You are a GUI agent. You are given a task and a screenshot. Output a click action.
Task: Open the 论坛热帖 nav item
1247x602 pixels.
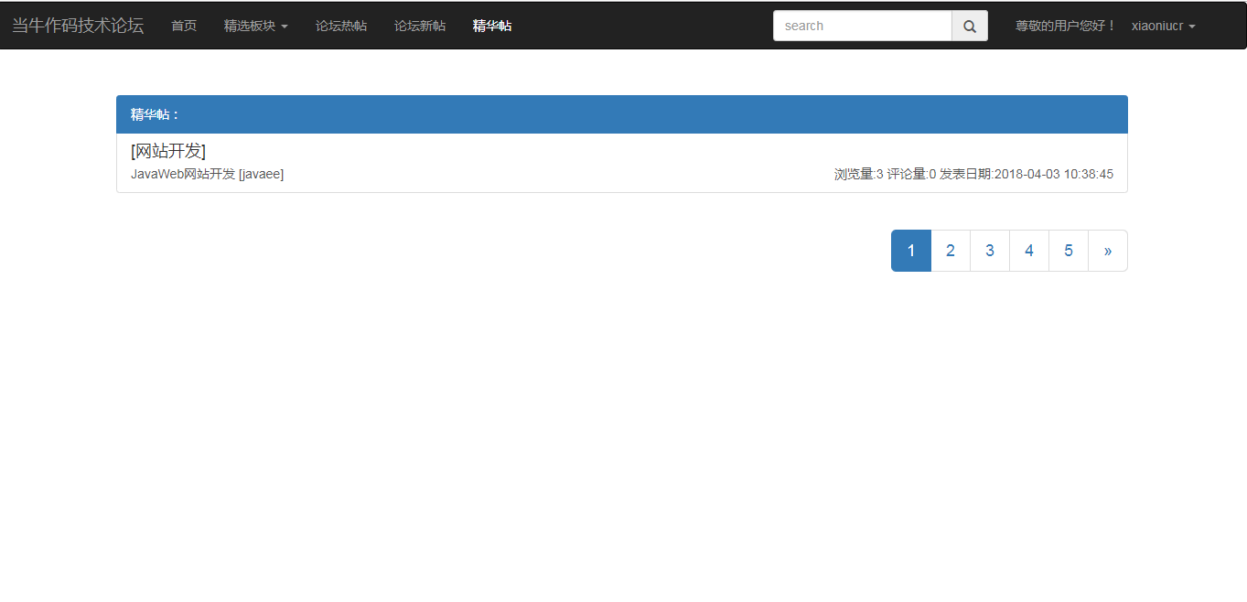click(x=341, y=26)
